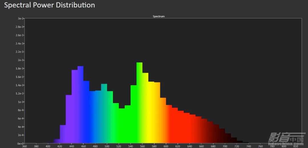
Task: Click the tallest green bar near 555 nm
Action: click(x=139, y=102)
